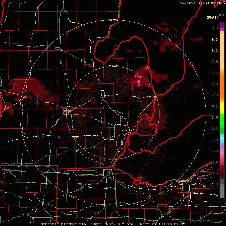The image size is (226, 226).
Task: Click the purple swatch at top of color bar
Action: pos(222,25)
